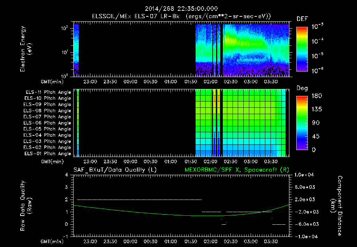This screenshot has height=247, width=357.
Task: Click the DEF color bar label
Action: pos(302,19)
